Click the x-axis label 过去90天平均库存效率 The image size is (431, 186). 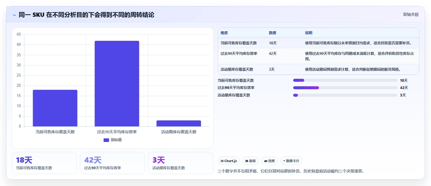[117, 132]
